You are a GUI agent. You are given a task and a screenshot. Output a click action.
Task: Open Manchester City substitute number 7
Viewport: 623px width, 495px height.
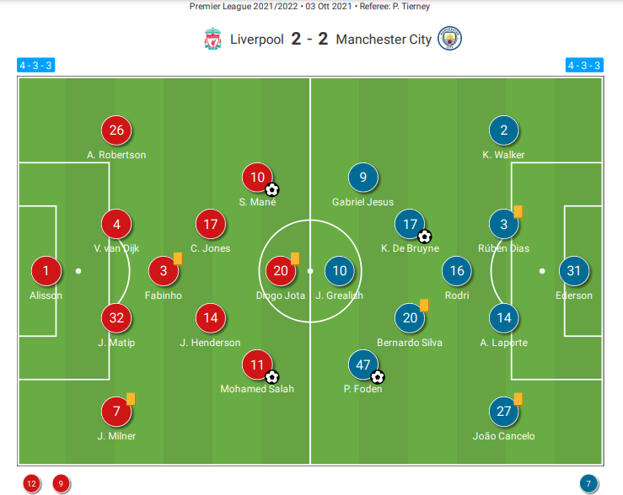pyautogui.click(x=588, y=483)
